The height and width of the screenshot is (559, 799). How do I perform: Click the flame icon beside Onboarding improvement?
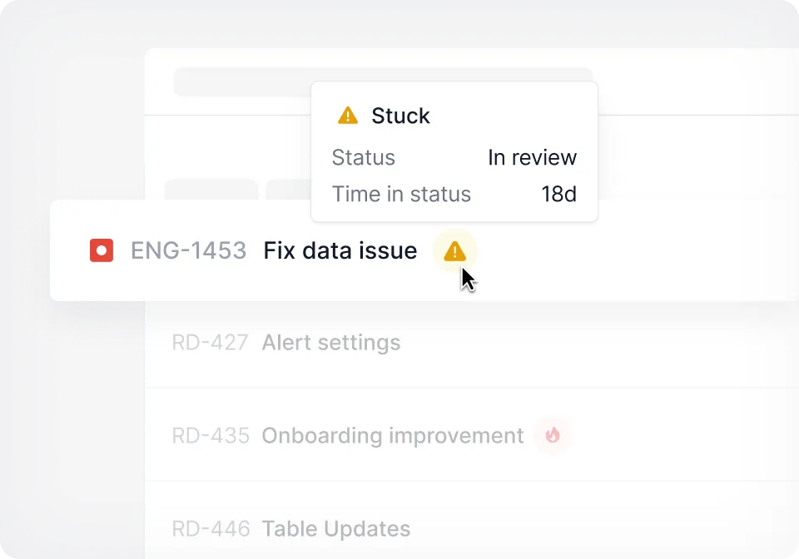(x=553, y=435)
